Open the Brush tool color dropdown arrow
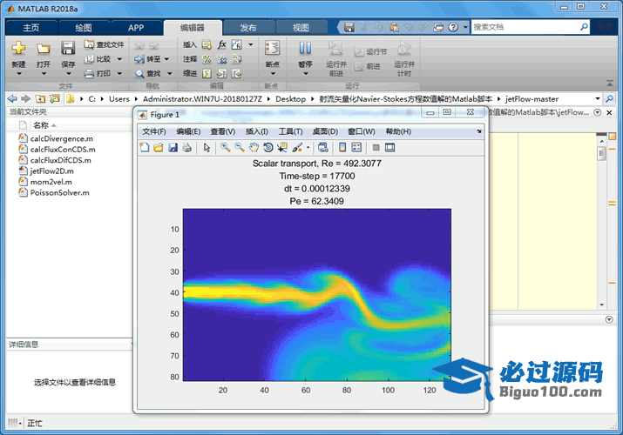This screenshot has height=435, width=623. (x=308, y=148)
